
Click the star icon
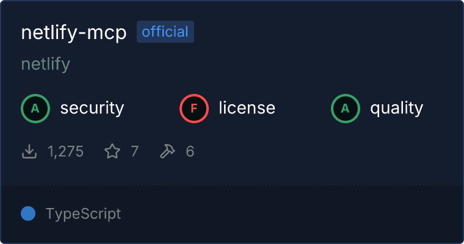[x=112, y=151]
